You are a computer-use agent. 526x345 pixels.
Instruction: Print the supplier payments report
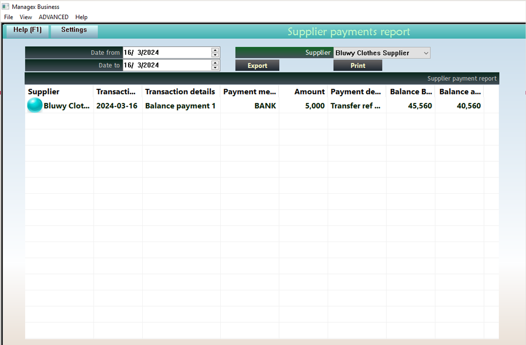[358, 65]
